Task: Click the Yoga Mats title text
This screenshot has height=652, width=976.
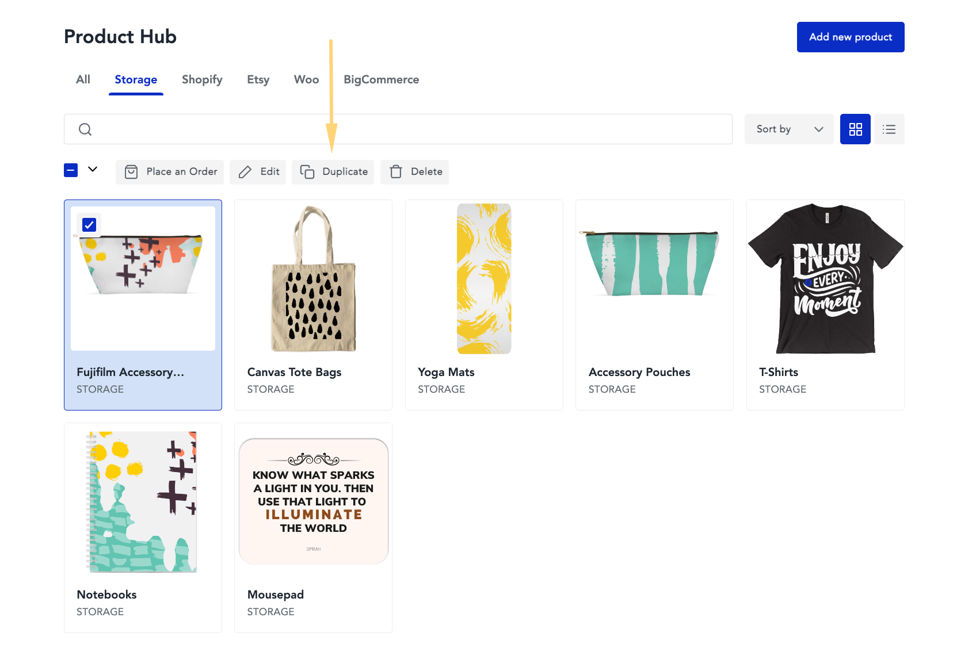Action: point(446,372)
